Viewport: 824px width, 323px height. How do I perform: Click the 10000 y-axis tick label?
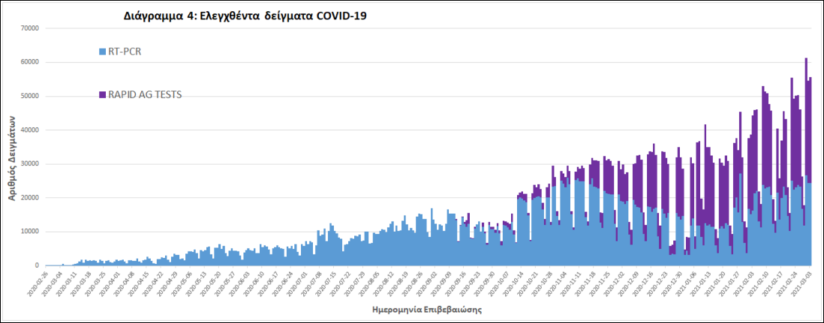pos(29,232)
